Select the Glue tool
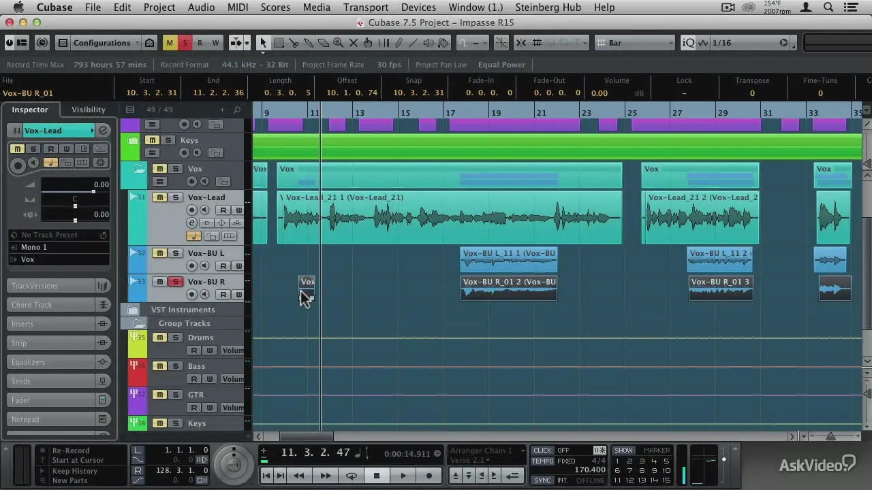872x490 pixels. coord(309,43)
